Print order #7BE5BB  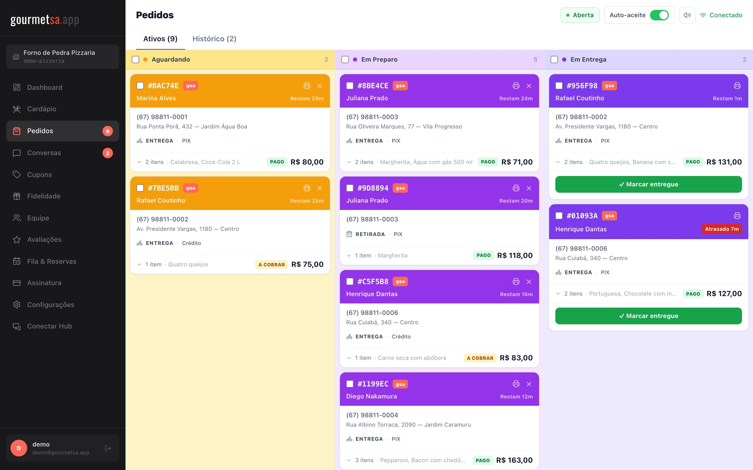point(307,188)
